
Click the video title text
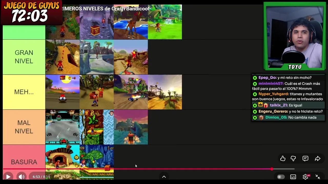point(106,9)
